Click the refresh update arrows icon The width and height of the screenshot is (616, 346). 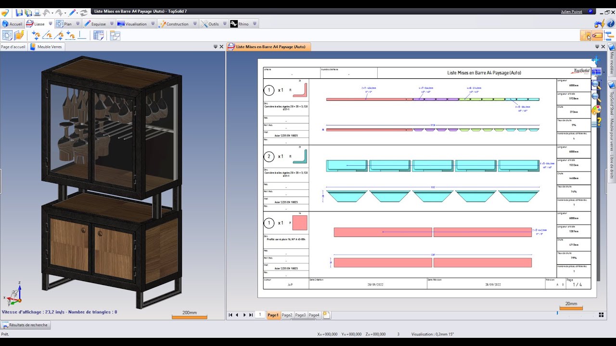pyautogui.click(x=83, y=12)
